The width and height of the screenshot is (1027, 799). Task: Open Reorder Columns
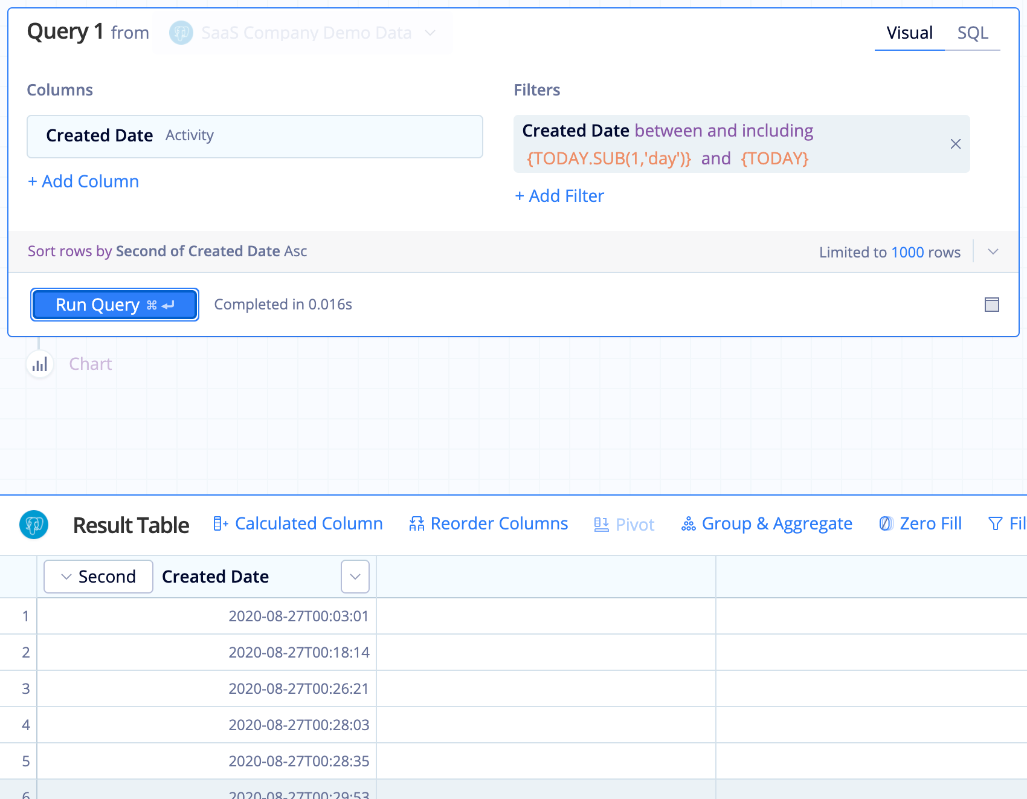pos(488,523)
